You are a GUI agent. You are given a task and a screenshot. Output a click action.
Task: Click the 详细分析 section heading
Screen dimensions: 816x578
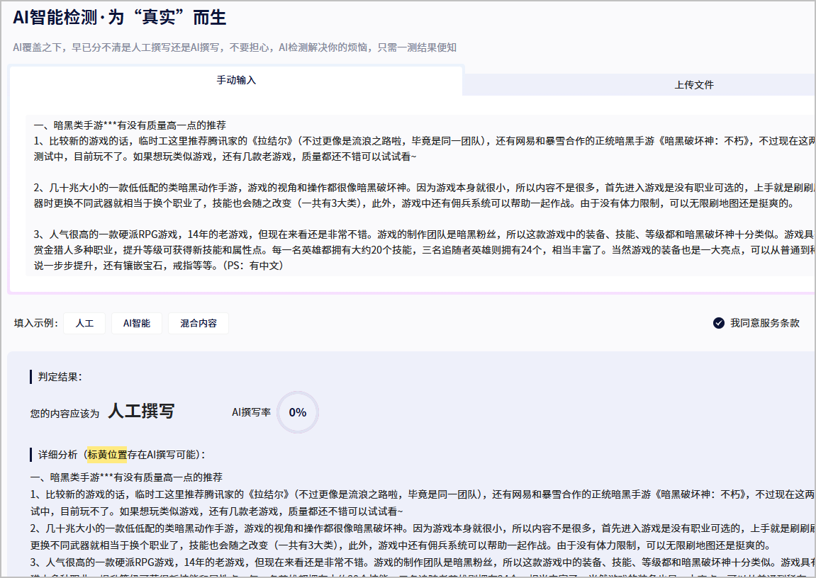click(x=58, y=455)
